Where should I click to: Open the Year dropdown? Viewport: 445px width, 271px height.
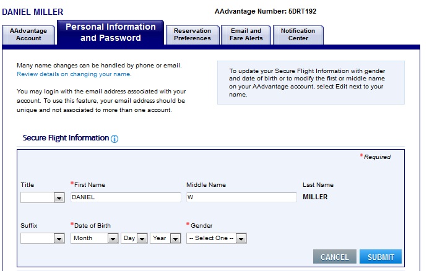click(165, 238)
